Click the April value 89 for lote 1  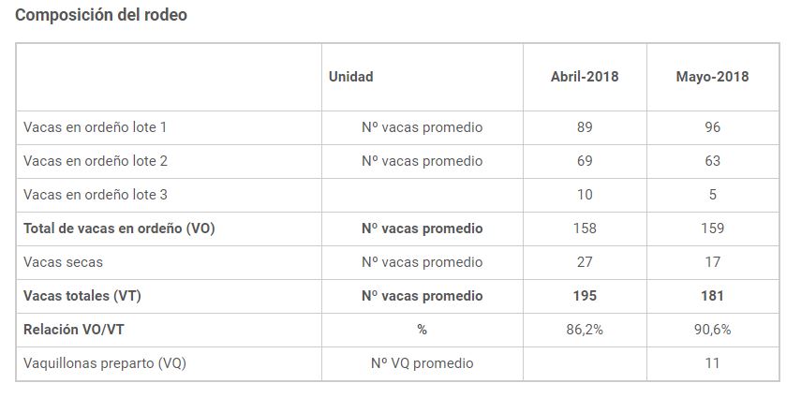[x=585, y=127]
